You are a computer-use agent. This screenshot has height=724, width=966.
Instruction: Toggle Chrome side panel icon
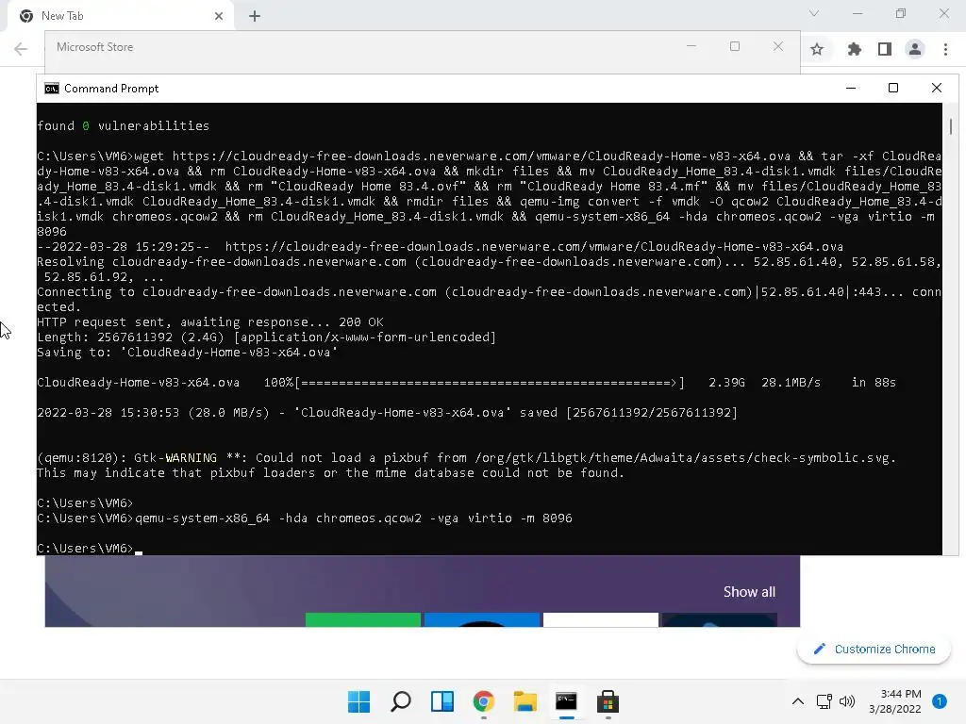coord(885,49)
